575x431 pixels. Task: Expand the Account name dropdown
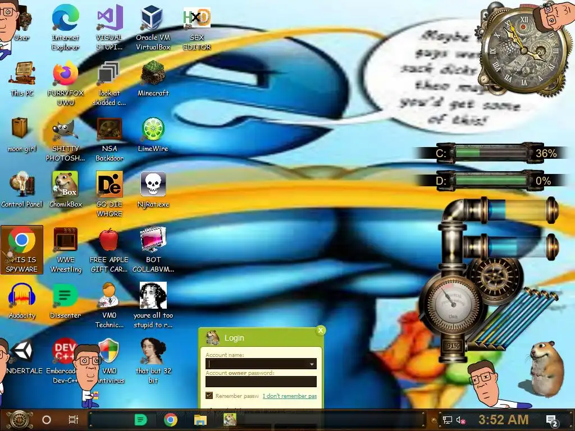312,364
